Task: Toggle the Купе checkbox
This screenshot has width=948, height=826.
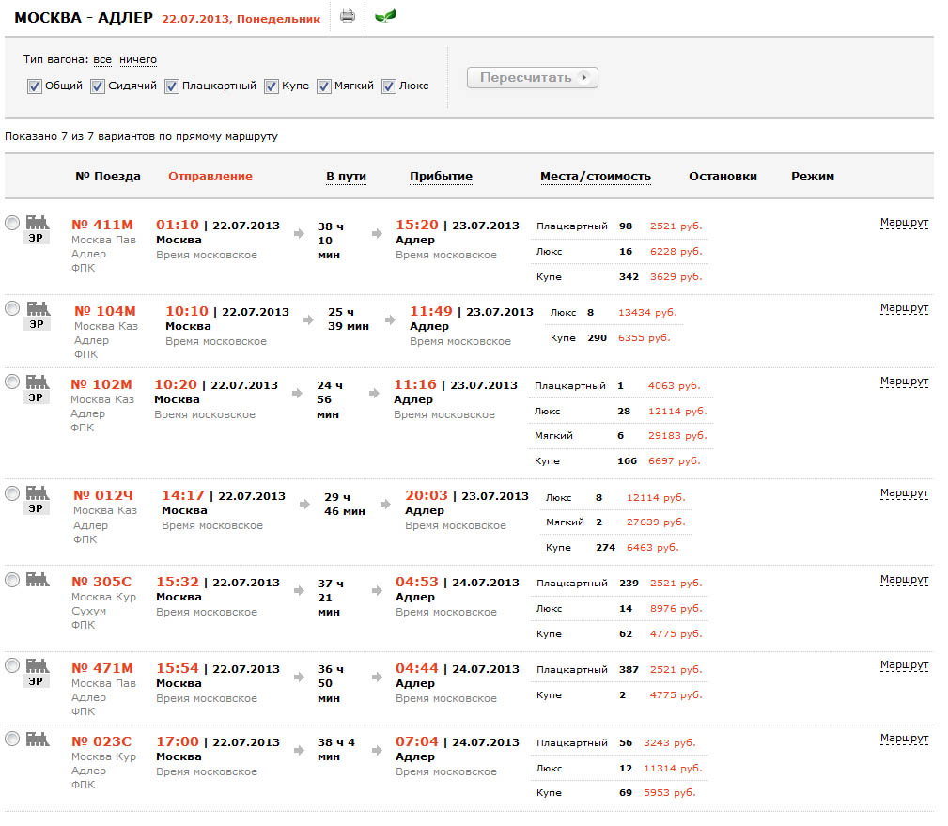Action: click(272, 86)
